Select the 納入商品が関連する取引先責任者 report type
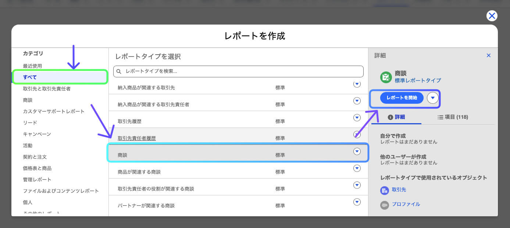510x228 pixels. [x=153, y=104]
